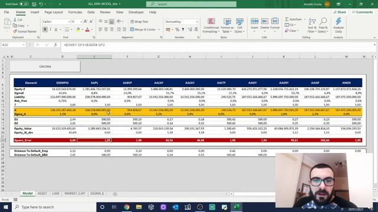Open the Comments pane button

(362, 12)
